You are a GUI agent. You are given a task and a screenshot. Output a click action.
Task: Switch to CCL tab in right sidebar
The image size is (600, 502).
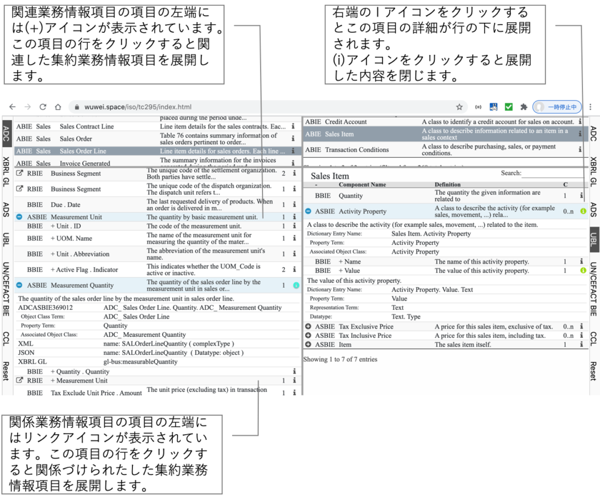[593, 339]
